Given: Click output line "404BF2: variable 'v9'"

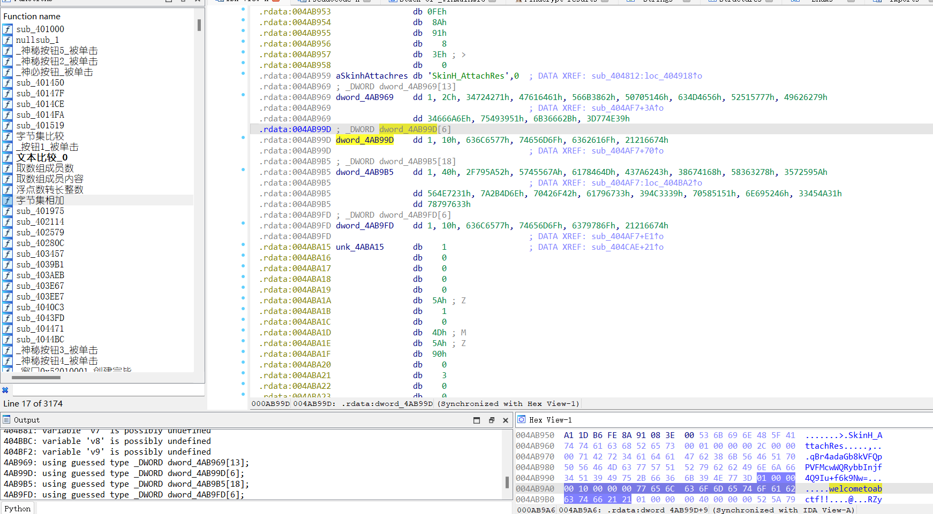Looking at the screenshot, I should tap(107, 452).
